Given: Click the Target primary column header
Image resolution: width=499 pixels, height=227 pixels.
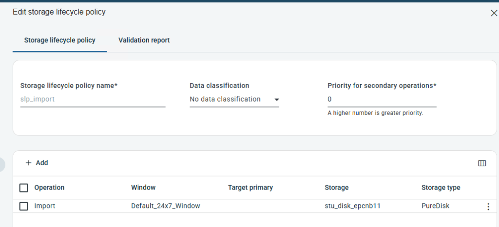Looking at the screenshot, I should (250, 188).
